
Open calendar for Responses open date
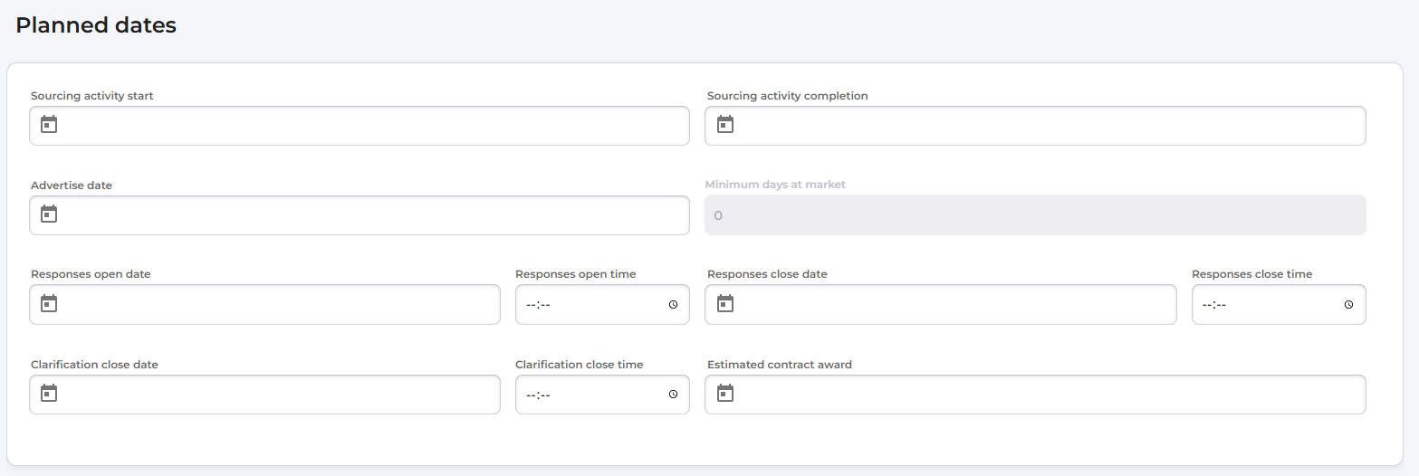(x=49, y=304)
